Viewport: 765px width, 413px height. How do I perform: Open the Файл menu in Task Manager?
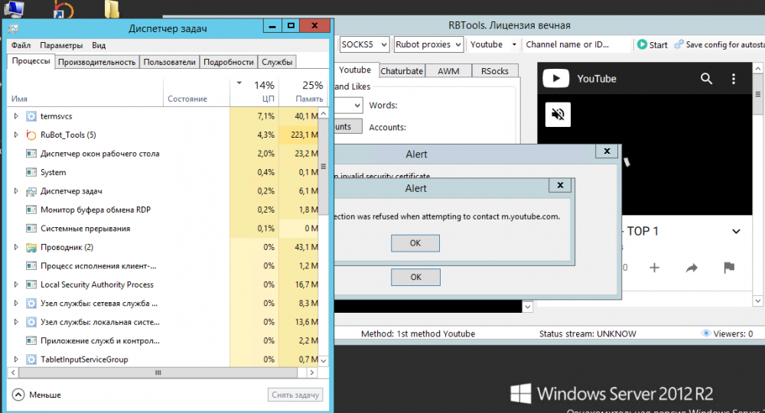[21, 46]
